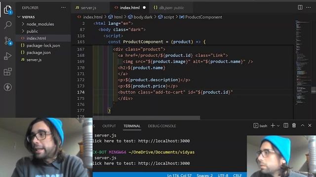Image resolution: width=316 pixels, height=177 pixels.
Task: Click line number 169 in the gutter
Action: click(80, 61)
